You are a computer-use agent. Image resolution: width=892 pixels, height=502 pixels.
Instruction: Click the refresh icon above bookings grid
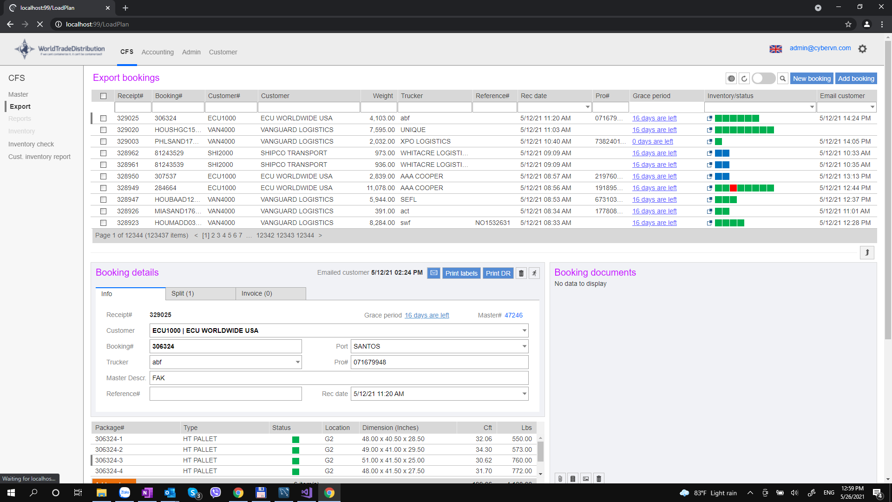tap(744, 79)
